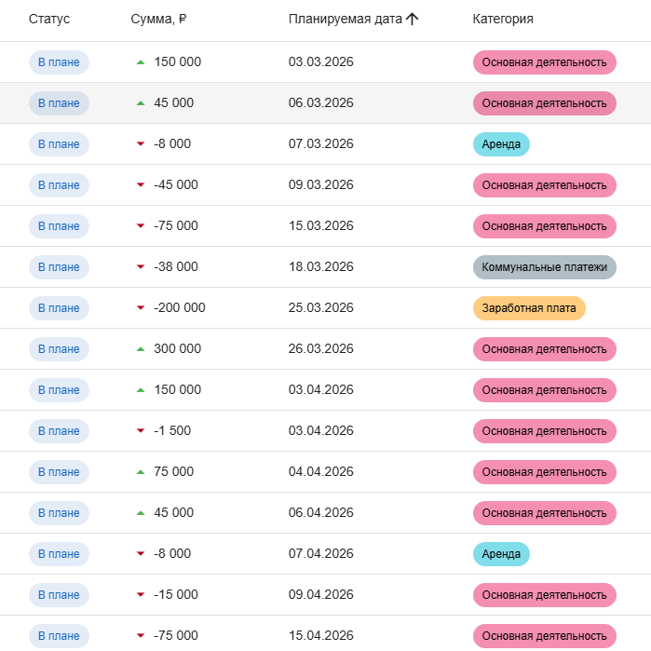
Task: Click green up arrow beside 75 000
Action: pyautogui.click(x=141, y=472)
